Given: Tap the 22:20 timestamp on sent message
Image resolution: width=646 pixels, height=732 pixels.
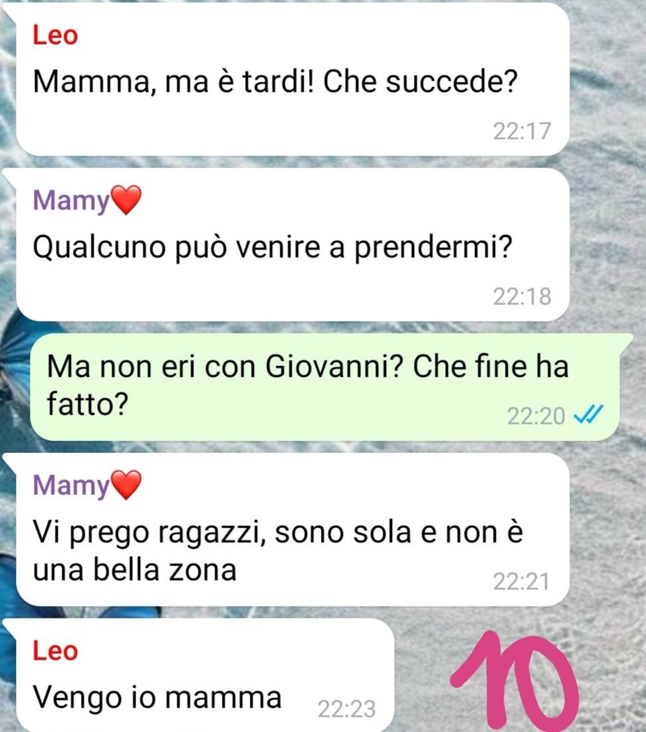Looking at the screenshot, I should tap(536, 416).
